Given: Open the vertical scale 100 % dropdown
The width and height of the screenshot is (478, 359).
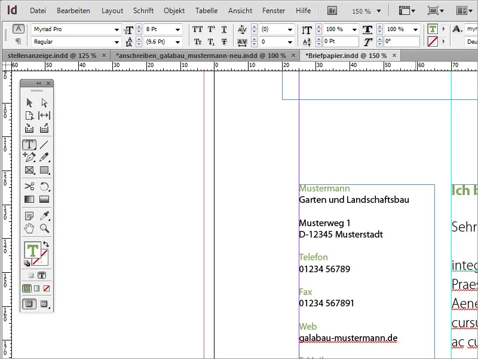Looking at the screenshot, I should (x=354, y=29).
